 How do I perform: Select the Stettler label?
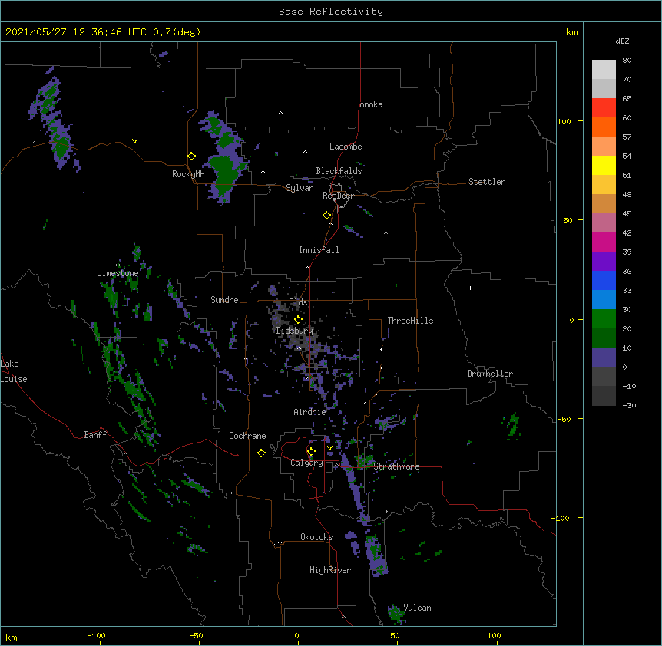click(x=487, y=182)
